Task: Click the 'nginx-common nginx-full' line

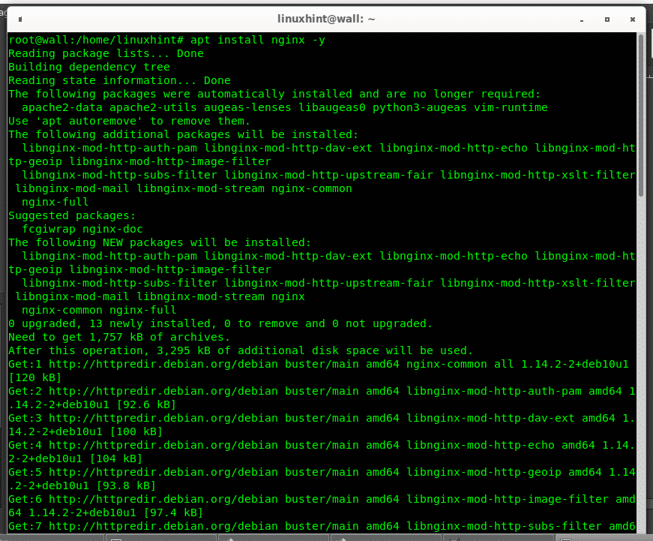Action: coord(99,310)
